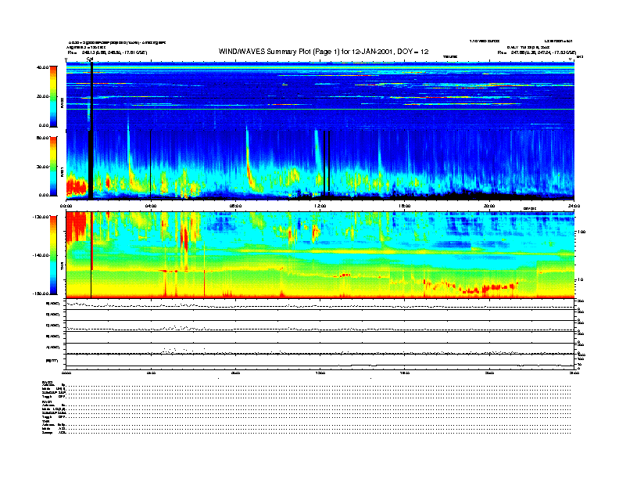The height and width of the screenshot is (479, 619).
Task: Click 12:00 label under the bottom line-plot axis
Action: [x=320, y=373]
